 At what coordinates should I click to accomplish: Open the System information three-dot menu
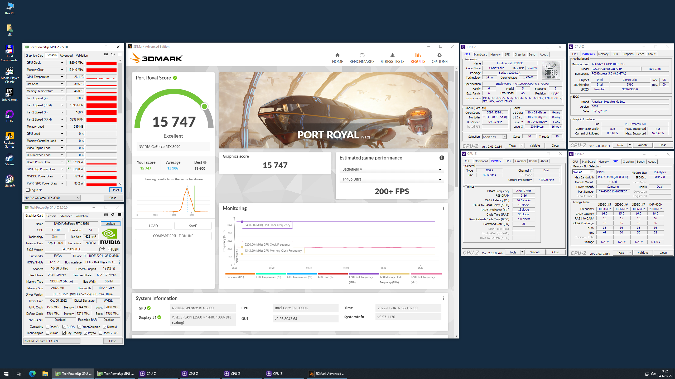point(443,298)
